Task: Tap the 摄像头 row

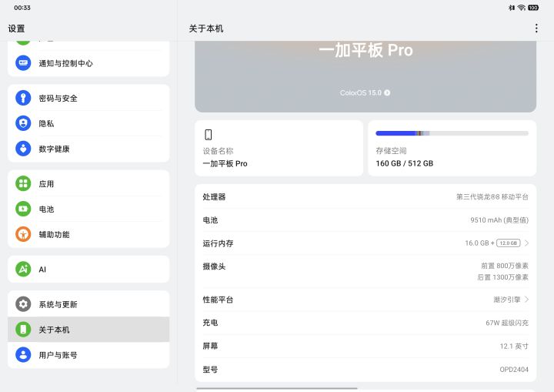Action: pos(365,271)
